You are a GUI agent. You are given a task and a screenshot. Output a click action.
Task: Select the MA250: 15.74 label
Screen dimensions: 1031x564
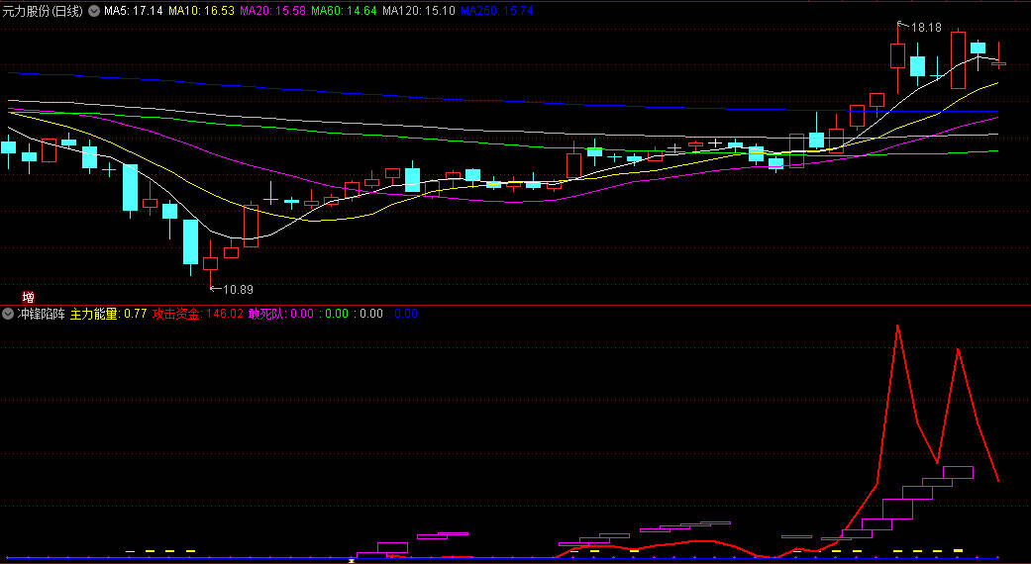click(497, 11)
